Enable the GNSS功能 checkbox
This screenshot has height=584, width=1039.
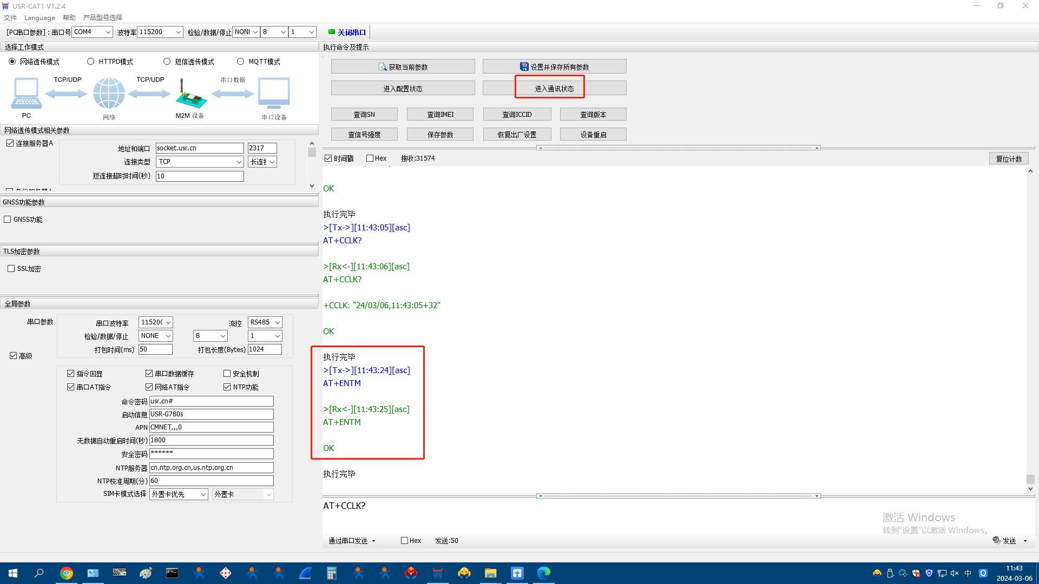click(x=8, y=220)
